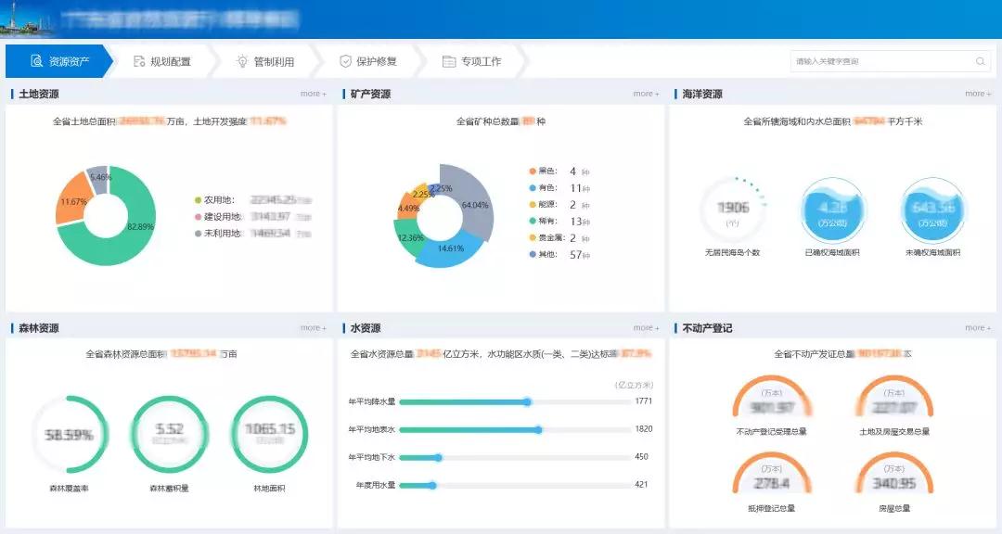Toggle the 能源 mineral legend item
This screenshot has width=1002, height=534.
[x=543, y=204]
